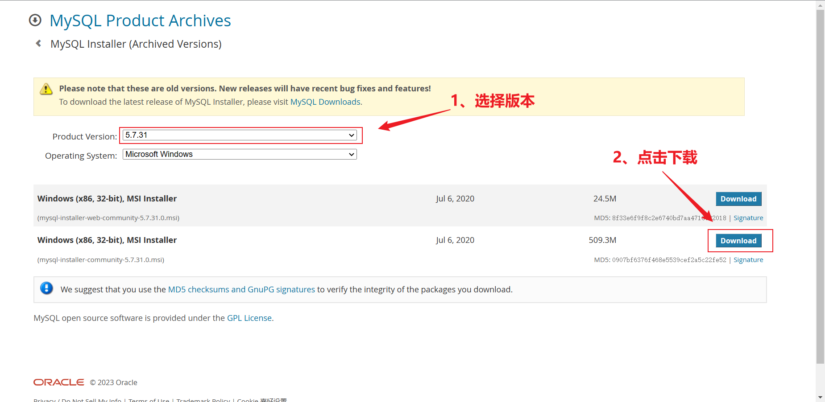
Task: Click the download circle icon beside MySQL Product Archives
Action: click(x=35, y=20)
